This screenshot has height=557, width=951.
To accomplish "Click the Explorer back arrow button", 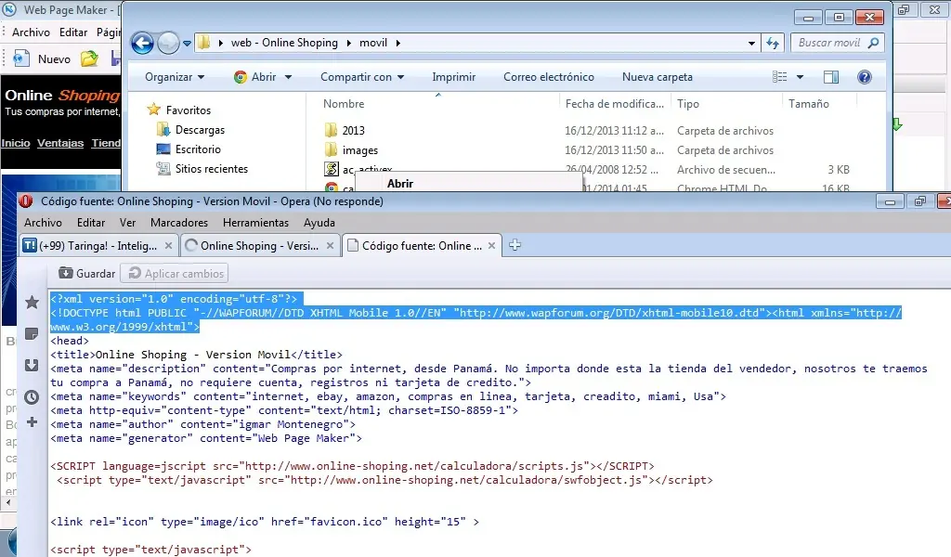I will click(x=142, y=43).
